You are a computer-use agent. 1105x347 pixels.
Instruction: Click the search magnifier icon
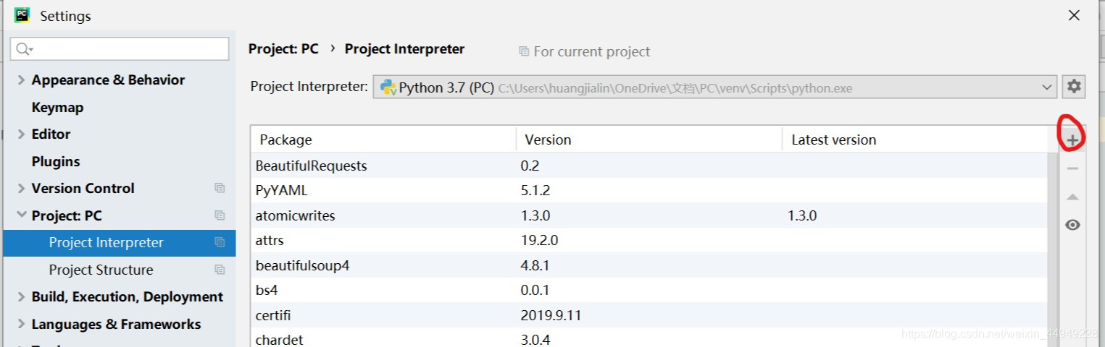click(23, 49)
